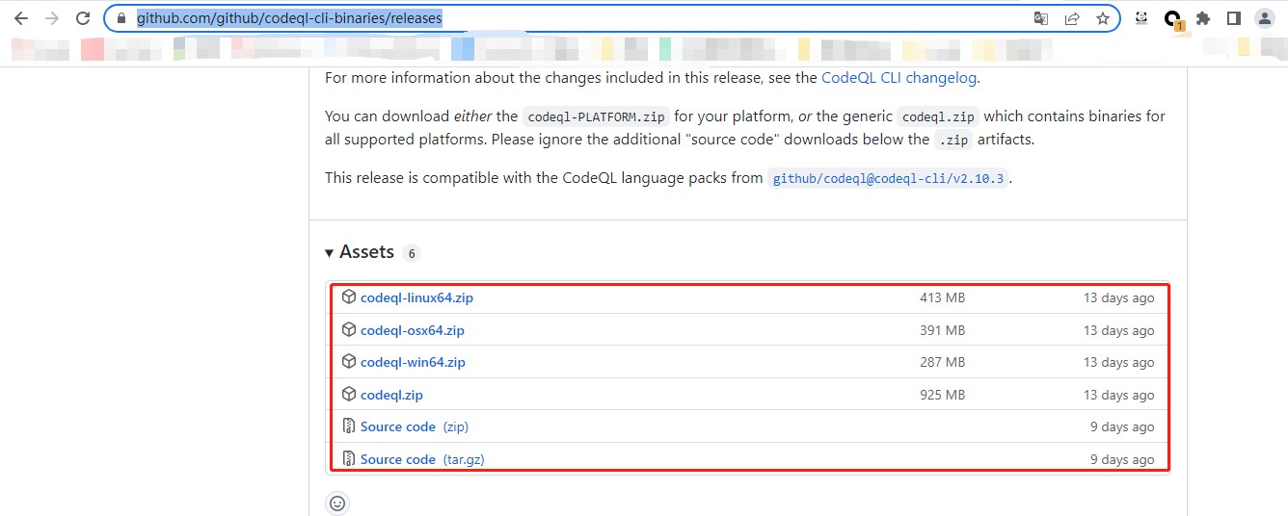The image size is (1288, 516).
Task: Download codeql-osx64.zip
Action: coord(413,330)
